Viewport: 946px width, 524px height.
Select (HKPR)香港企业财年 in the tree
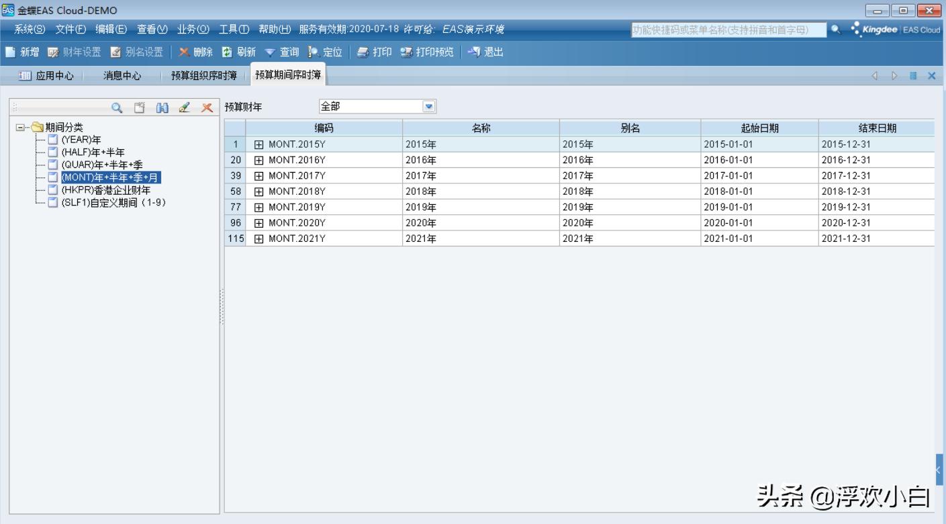[x=105, y=190]
